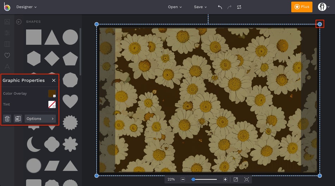Open the Color Overlay brown swatch

(x=52, y=94)
